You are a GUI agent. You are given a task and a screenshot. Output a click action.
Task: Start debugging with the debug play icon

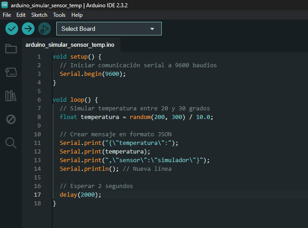44,29
